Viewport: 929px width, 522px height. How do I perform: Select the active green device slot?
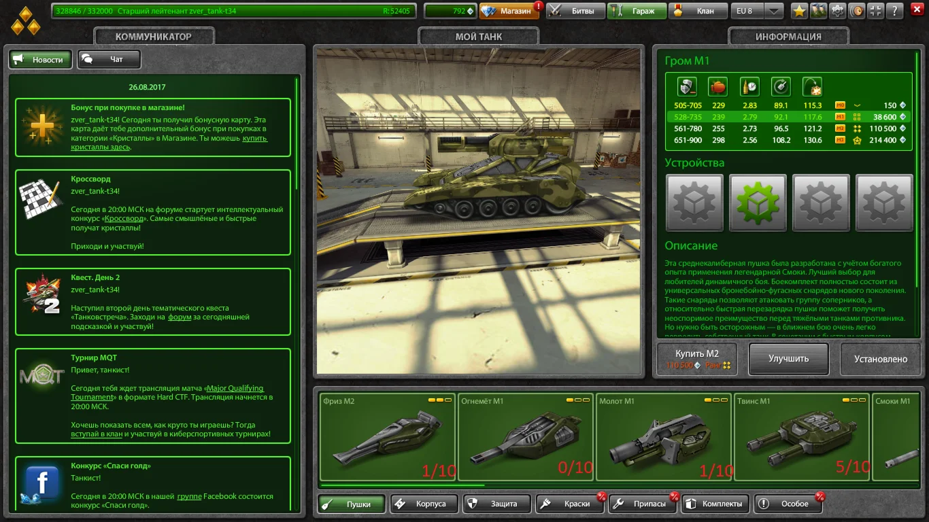tap(758, 201)
